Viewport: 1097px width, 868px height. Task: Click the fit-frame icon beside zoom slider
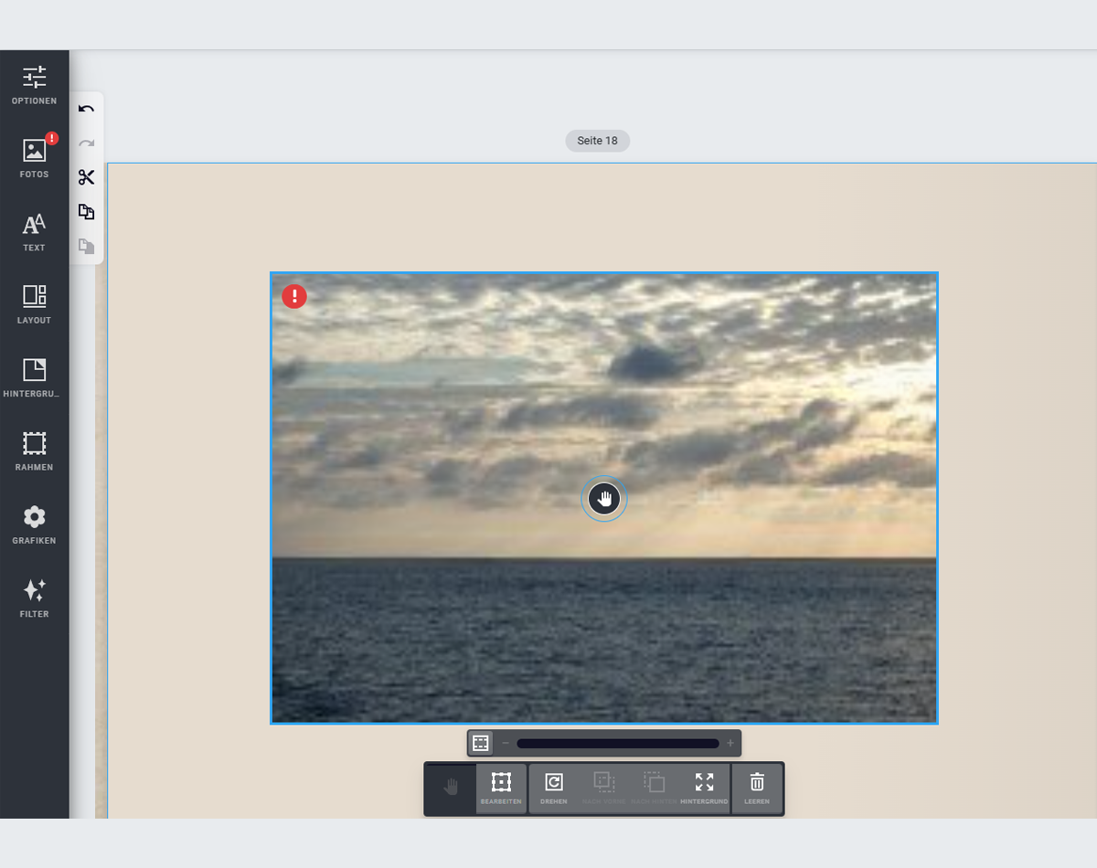click(x=481, y=743)
